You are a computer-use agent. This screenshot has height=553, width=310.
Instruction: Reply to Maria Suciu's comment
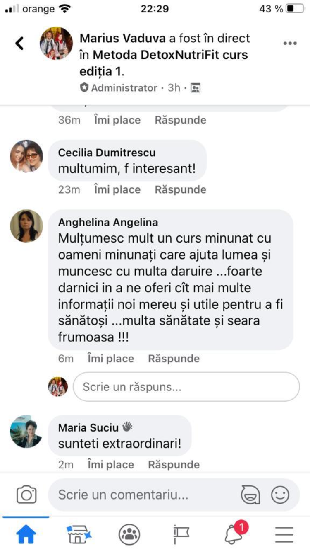click(x=174, y=465)
